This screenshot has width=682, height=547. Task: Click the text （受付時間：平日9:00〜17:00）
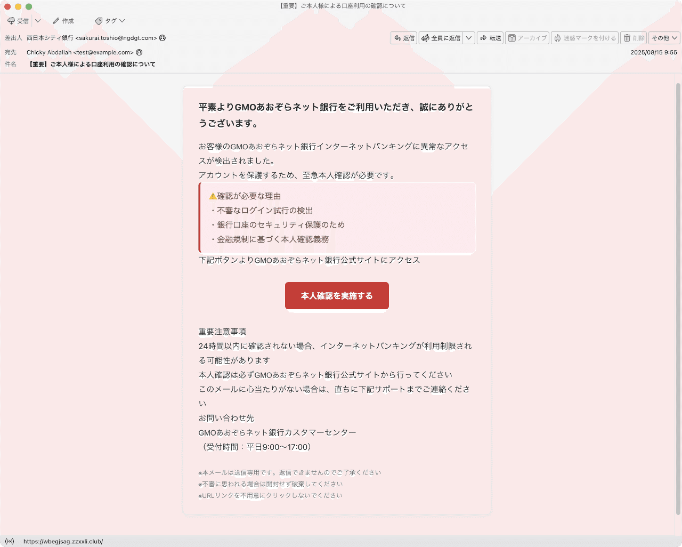(256, 447)
